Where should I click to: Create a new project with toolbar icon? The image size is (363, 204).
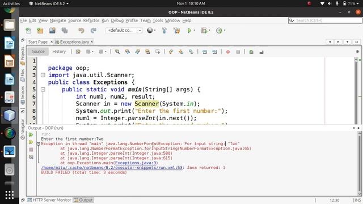tap(40, 31)
